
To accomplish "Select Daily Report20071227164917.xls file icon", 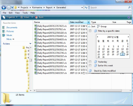I will (36, 36).
